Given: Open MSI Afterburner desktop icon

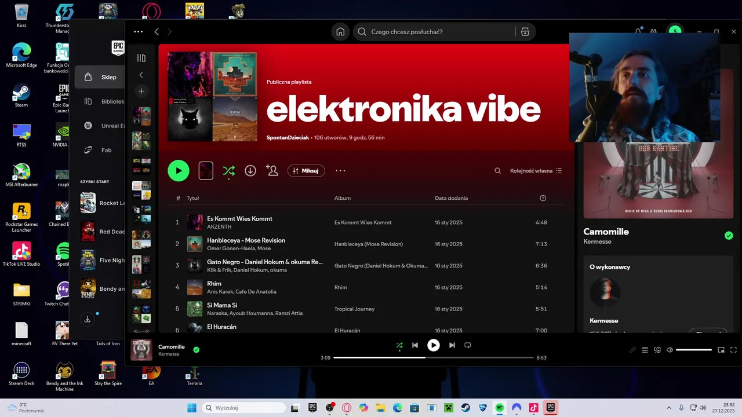Looking at the screenshot, I should click(x=21, y=175).
